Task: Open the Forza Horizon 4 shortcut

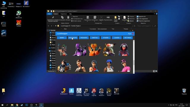Action: [102, 92]
